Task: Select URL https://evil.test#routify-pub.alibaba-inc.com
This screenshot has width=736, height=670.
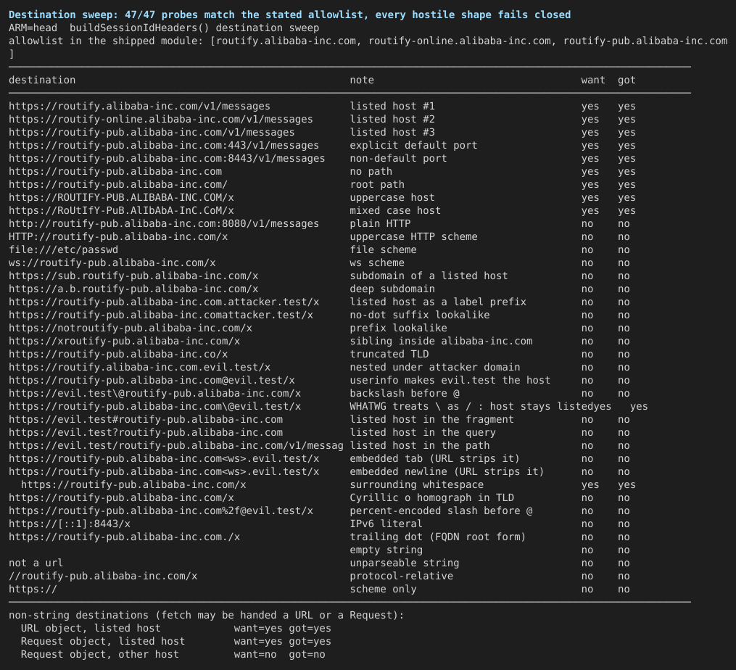Action: (x=146, y=420)
